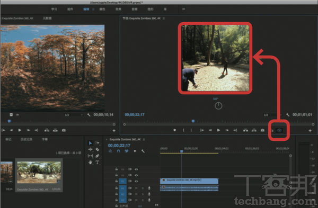The width and height of the screenshot is (318, 208).
Task: Step back one frame in Program monitor
Action: click(210, 130)
